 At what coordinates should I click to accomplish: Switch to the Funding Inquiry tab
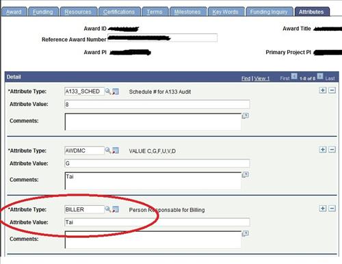pos(269,12)
